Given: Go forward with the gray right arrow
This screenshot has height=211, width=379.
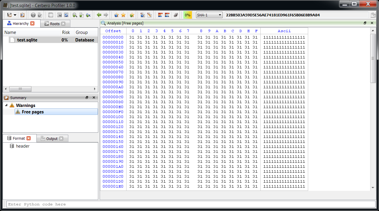Looking at the screenshot, I should coord(106,15).
